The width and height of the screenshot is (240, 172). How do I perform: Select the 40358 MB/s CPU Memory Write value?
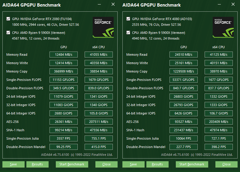point(99,63)
